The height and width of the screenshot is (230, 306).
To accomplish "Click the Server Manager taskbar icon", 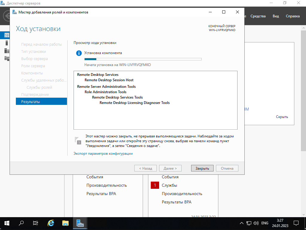I will coord(80,223).
